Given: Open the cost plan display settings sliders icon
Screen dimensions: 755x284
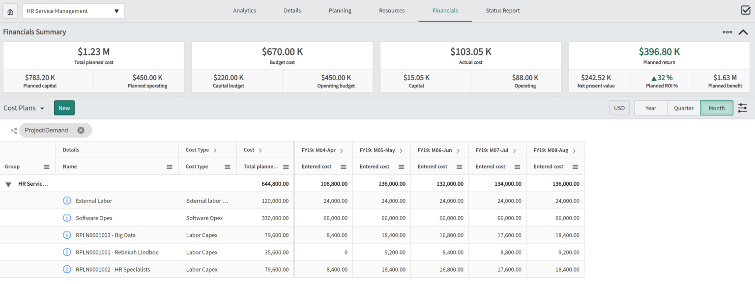Looking at the screenshot, I should point(742,108).
